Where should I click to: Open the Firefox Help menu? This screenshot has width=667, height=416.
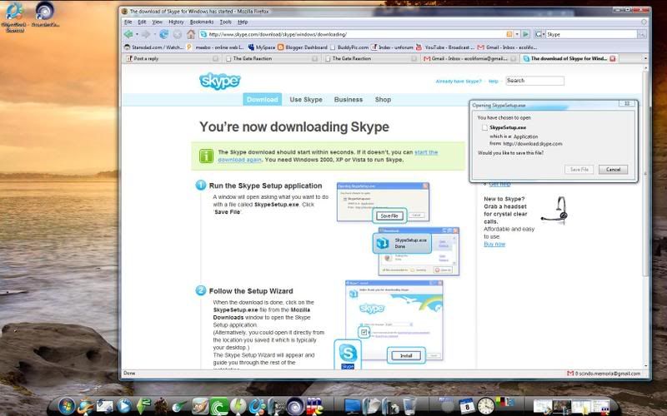click(243, 22)
